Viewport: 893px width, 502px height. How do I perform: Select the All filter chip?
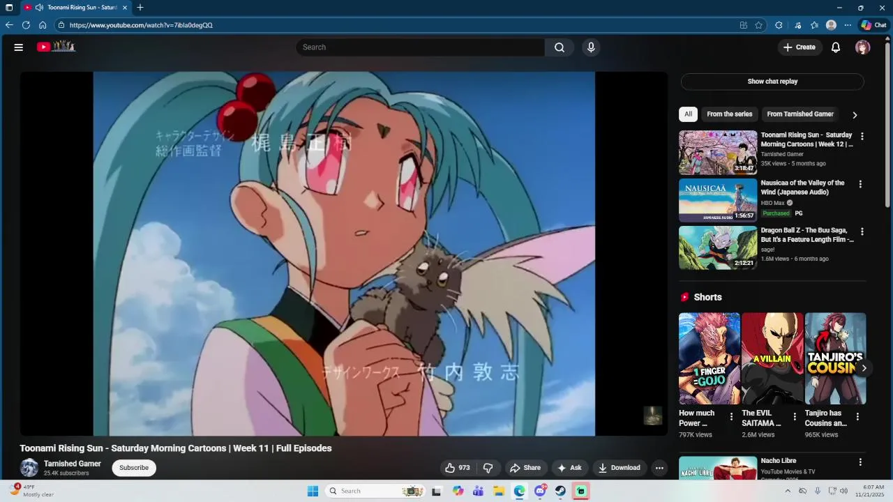click(x=688, y=114)
